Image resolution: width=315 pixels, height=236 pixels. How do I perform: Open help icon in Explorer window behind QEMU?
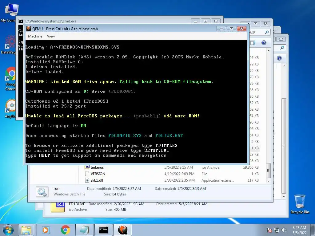tap(264, 42)
